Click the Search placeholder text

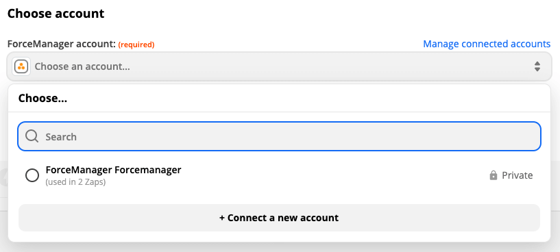click(x=61, y=137)
